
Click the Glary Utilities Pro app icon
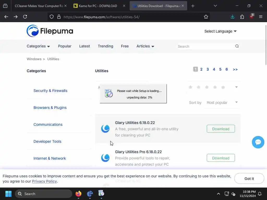tap(105, 158)
